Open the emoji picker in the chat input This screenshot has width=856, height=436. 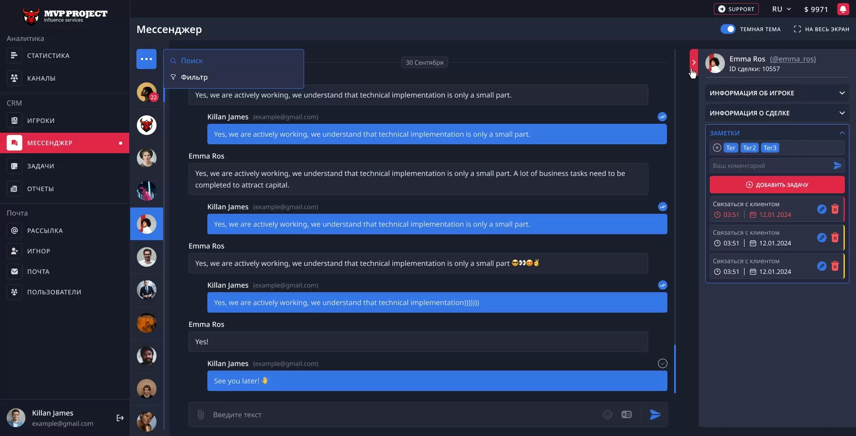[608, 414]
